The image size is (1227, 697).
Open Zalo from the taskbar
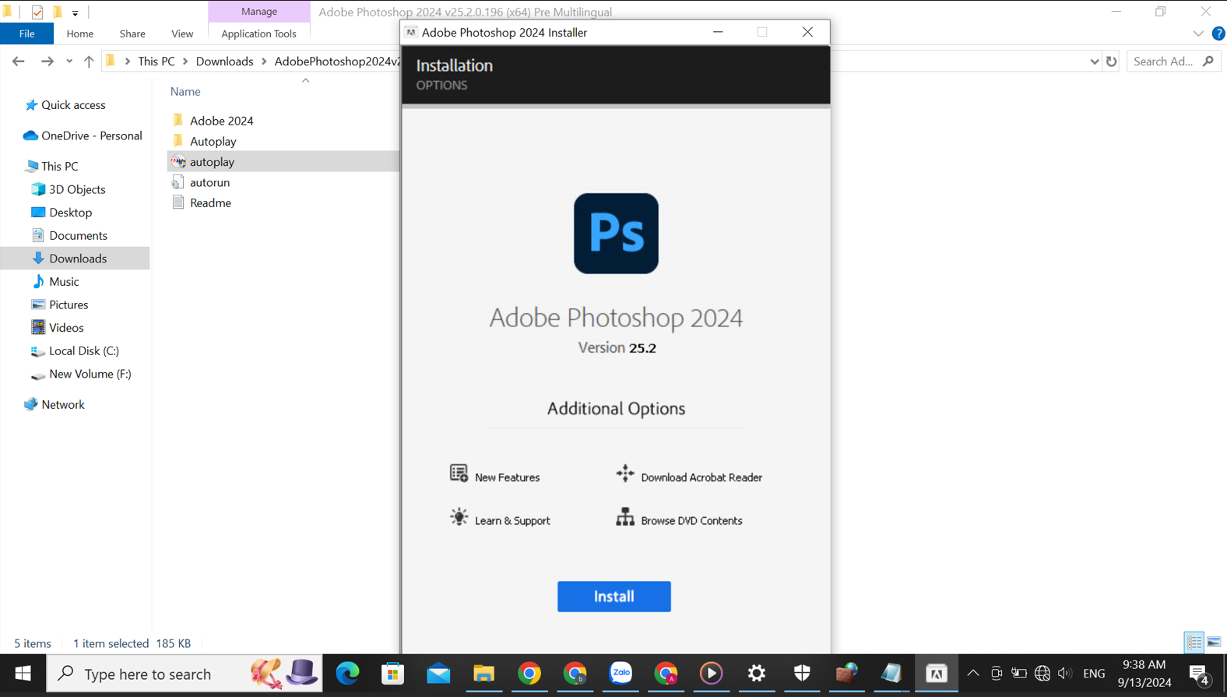(x=621, y=674)
